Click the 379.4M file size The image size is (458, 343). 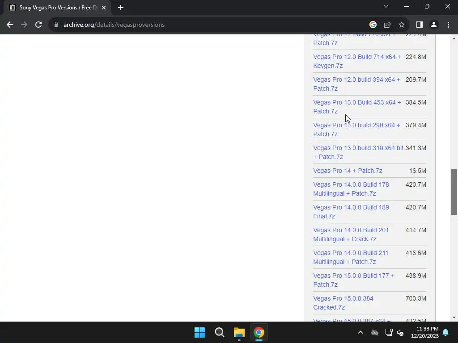click(x=416, y=125)
